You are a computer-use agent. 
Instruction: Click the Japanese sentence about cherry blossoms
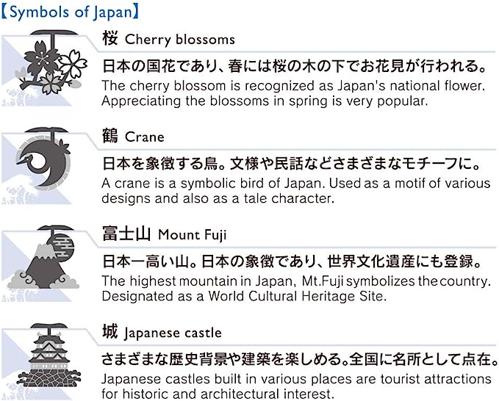click(295, 67)
